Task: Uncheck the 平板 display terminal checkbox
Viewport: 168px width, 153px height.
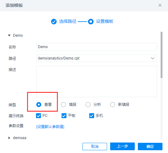Action: [x=64, y=116]
